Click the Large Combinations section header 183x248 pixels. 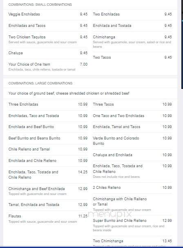pyautogui.click(x=40, y=83)
